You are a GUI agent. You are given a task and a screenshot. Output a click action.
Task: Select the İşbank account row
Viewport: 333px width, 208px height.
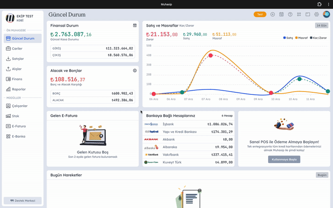tap(189, 124)
